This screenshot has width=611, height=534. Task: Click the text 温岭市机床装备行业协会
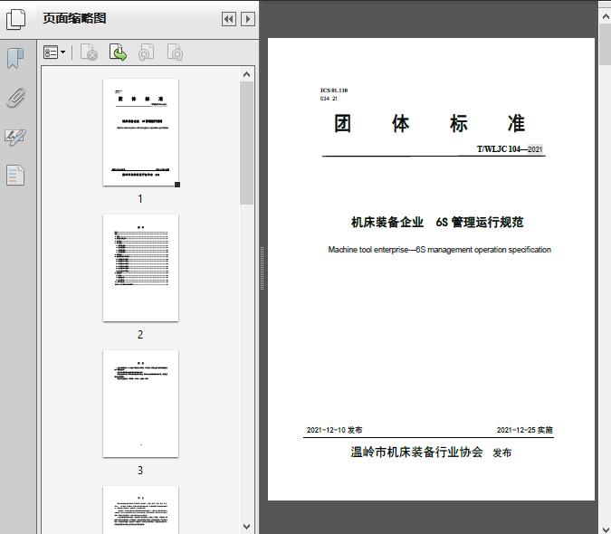click(x=416, y=452)
